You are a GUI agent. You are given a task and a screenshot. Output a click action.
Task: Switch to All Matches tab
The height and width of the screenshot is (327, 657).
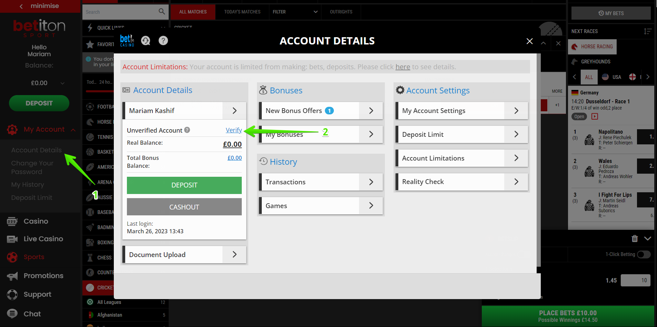click(193, 12)
